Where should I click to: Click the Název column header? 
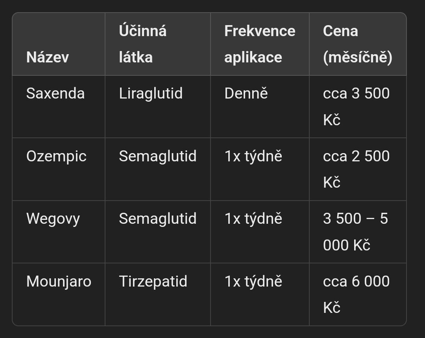click(x=59, y=44)
